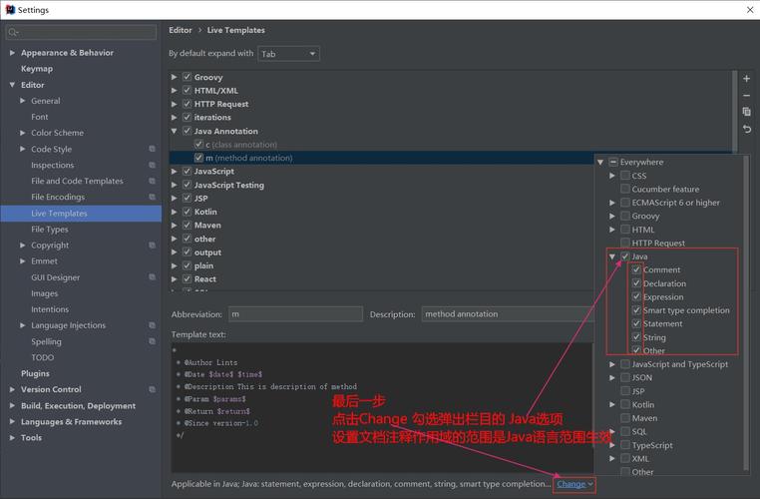Viewport: 760px width, 499px height.
Task: Collapse the Editor settings section
Action: (13, 85)
